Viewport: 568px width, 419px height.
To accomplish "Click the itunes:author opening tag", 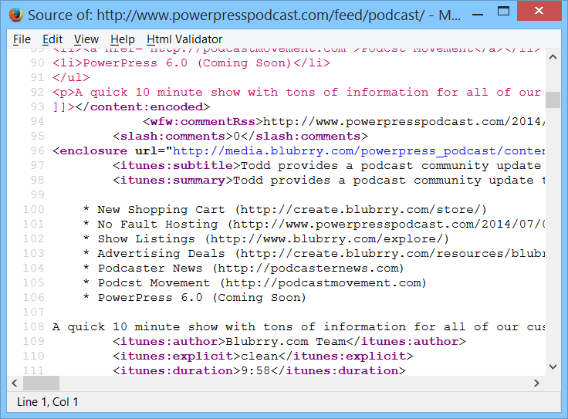I will (169, 342).
